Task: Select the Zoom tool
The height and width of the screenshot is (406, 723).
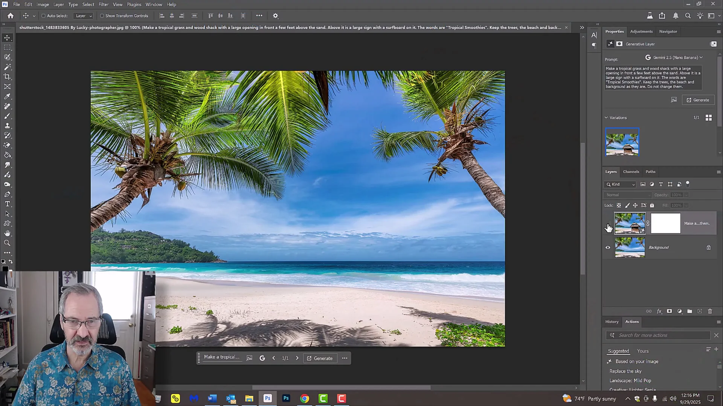Action: pos(8,244)
